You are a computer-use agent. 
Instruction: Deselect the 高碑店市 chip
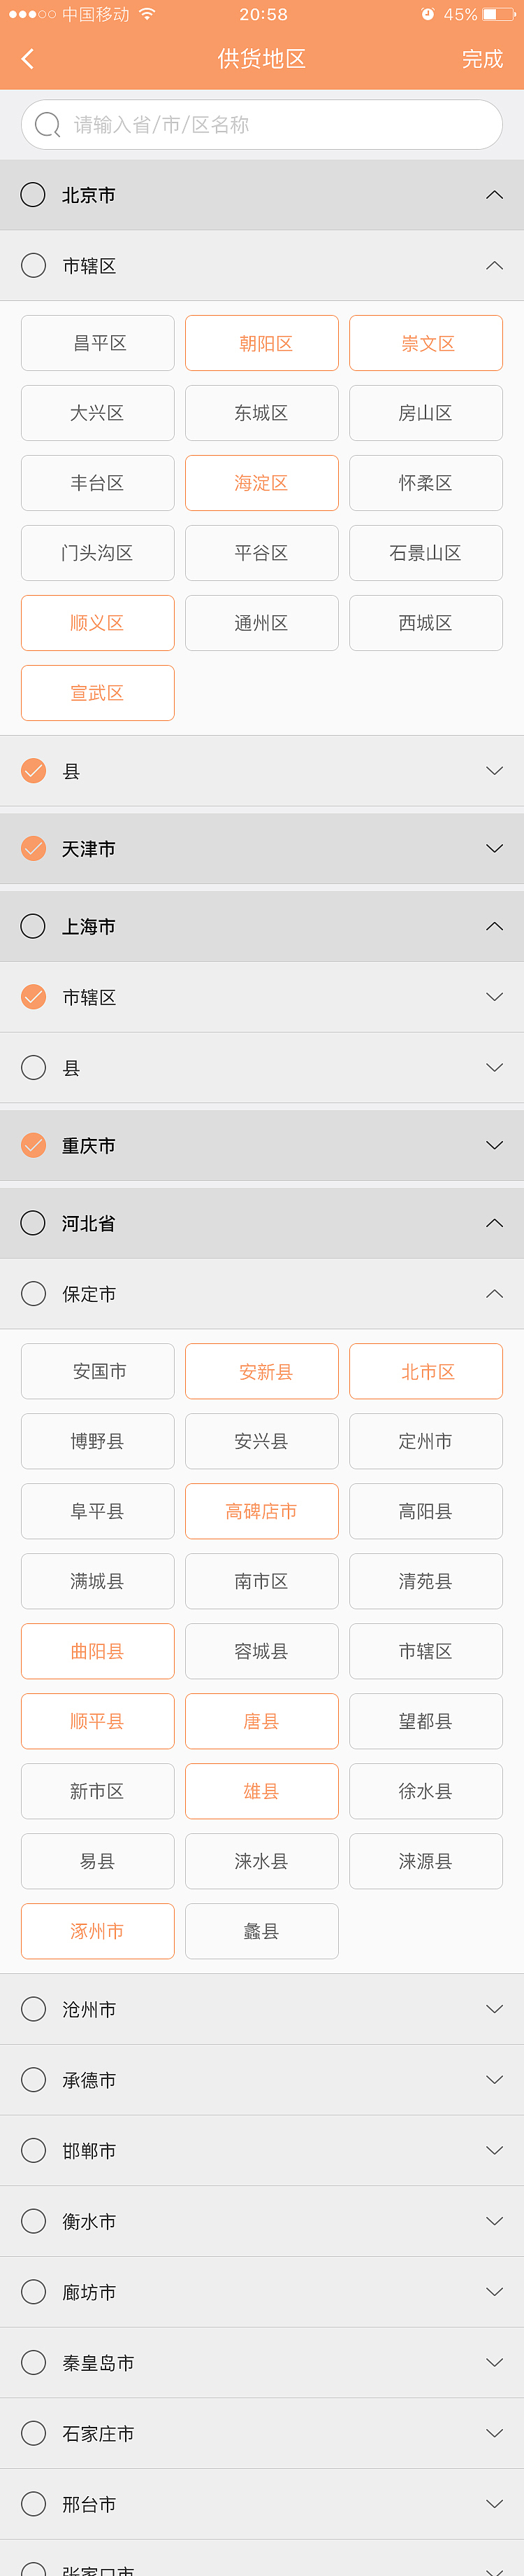pos(261,1511)
